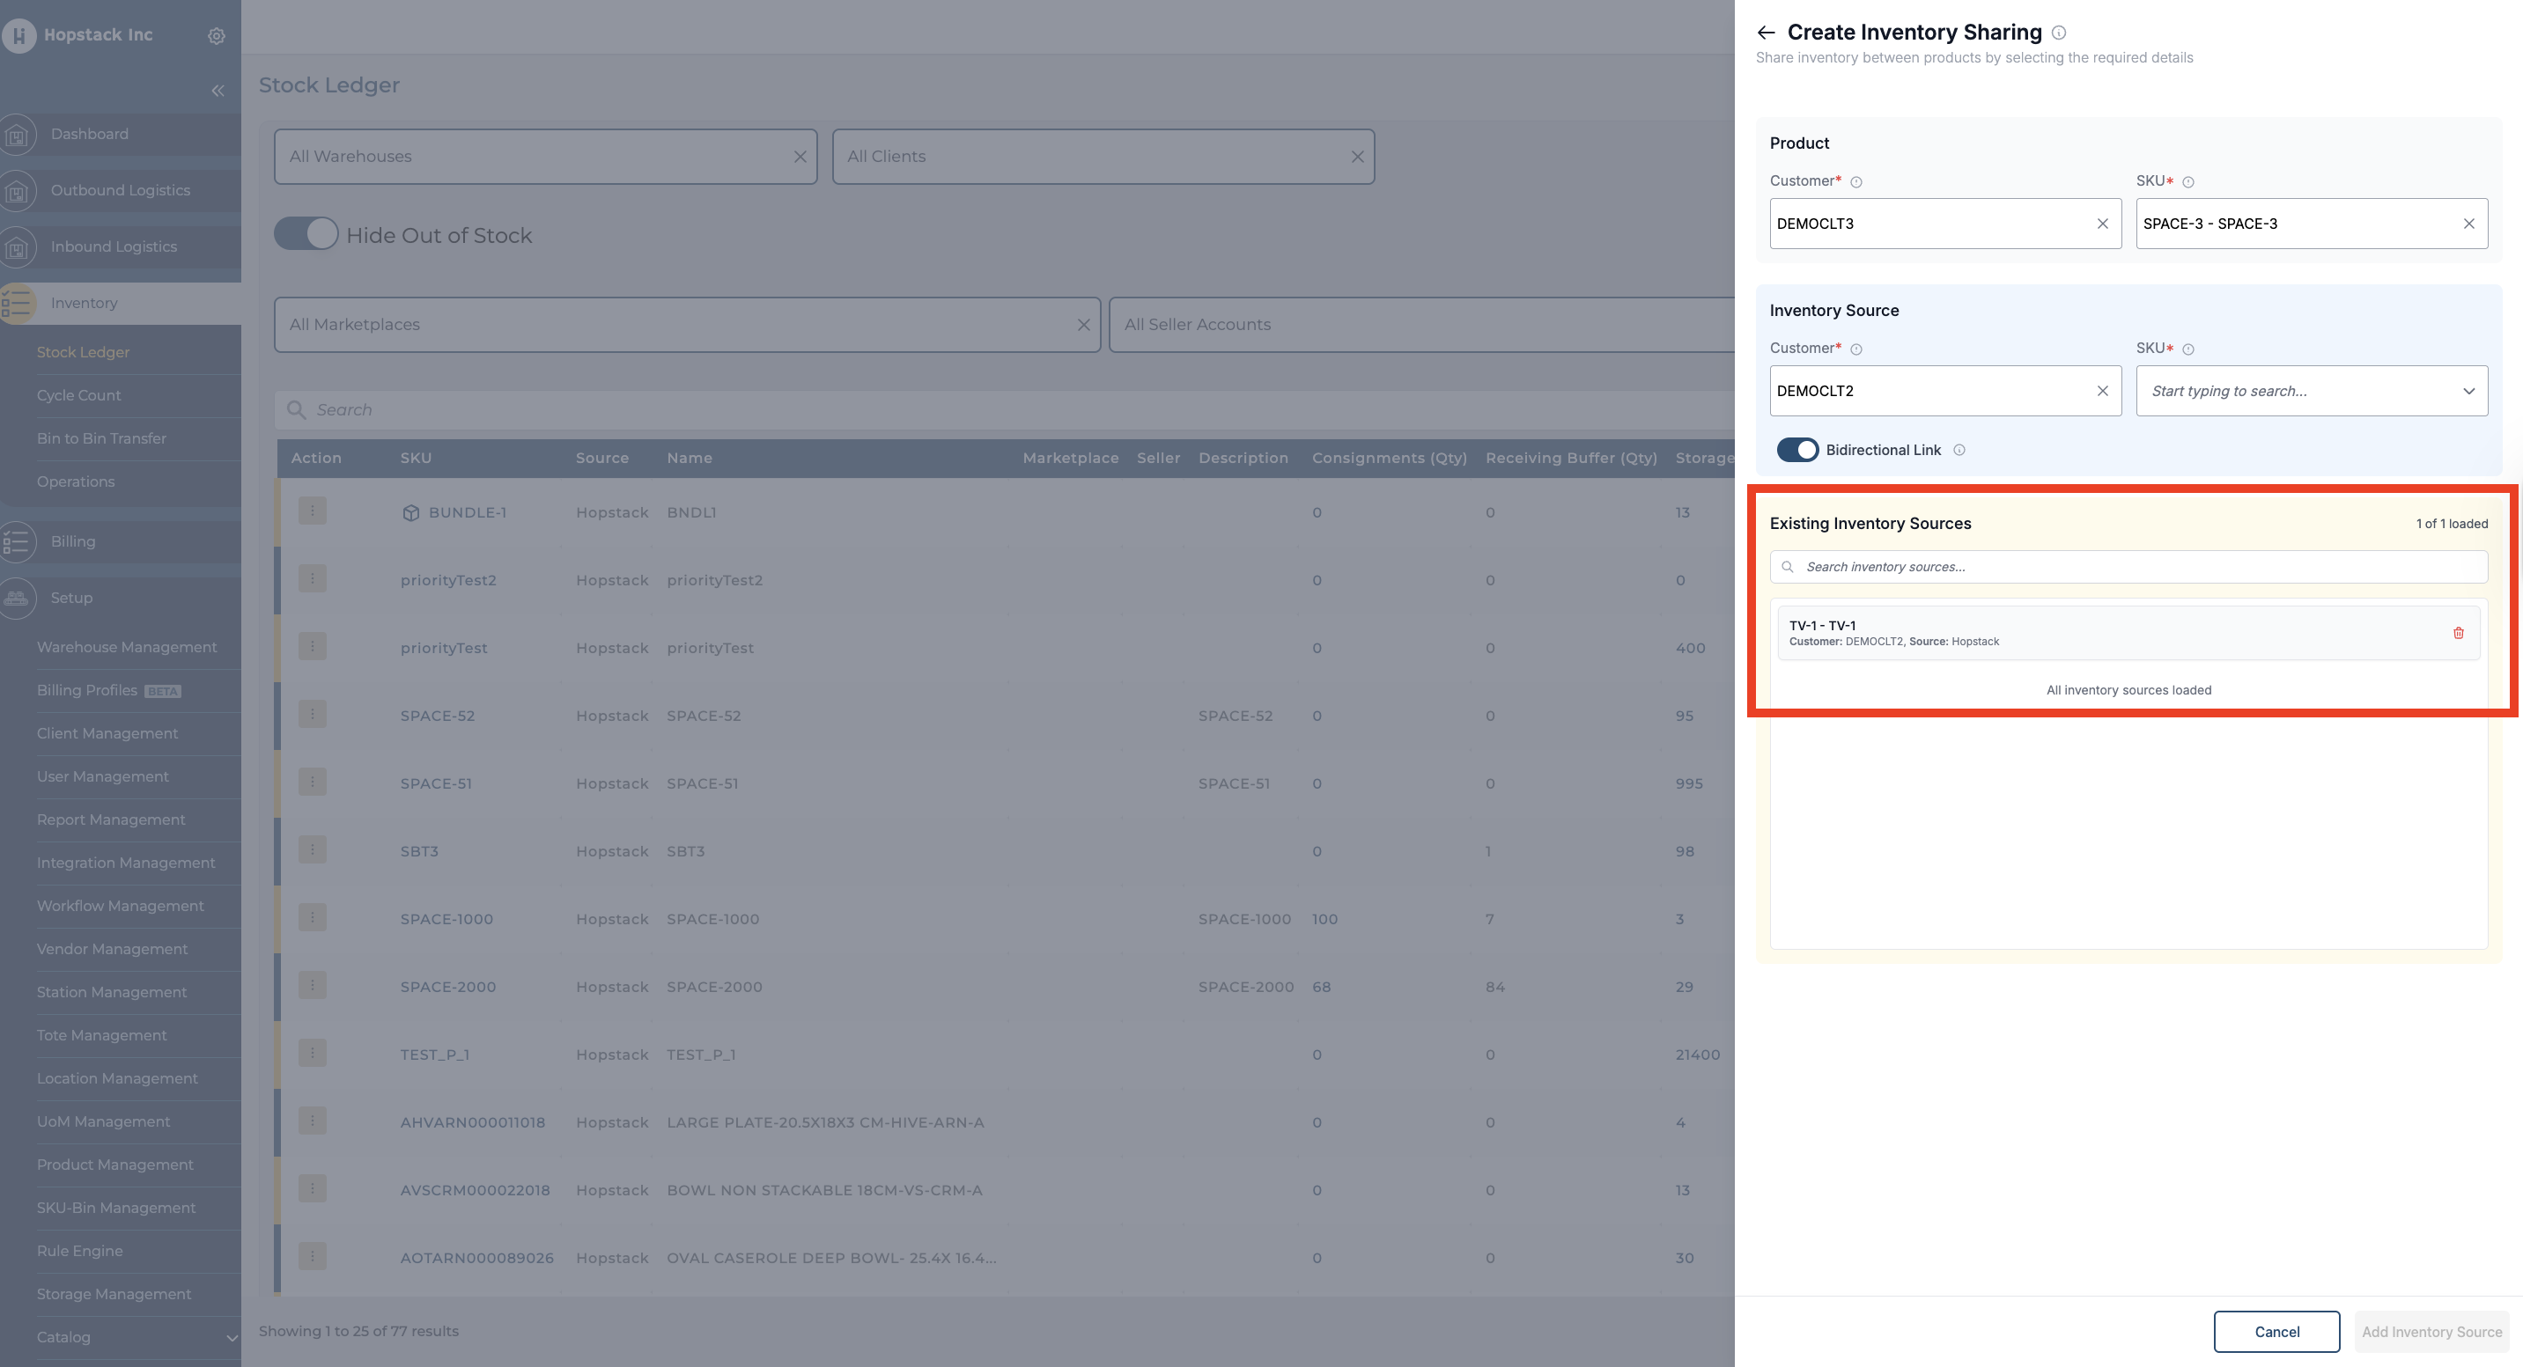2523x1367 pixels.
Task: Toggle Hide Out of Stock switch
Action: [x=306, y=235]
